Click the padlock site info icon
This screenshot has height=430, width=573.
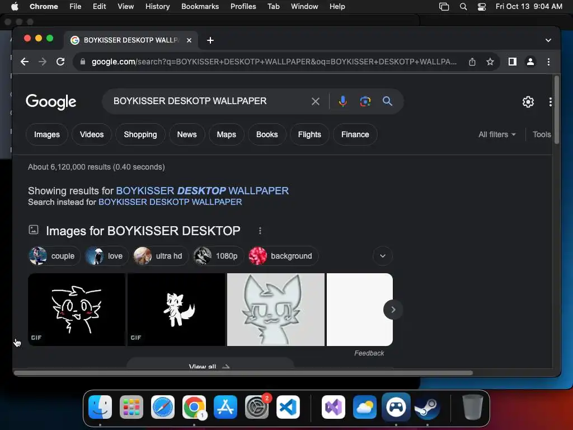(x=83, y=62)
